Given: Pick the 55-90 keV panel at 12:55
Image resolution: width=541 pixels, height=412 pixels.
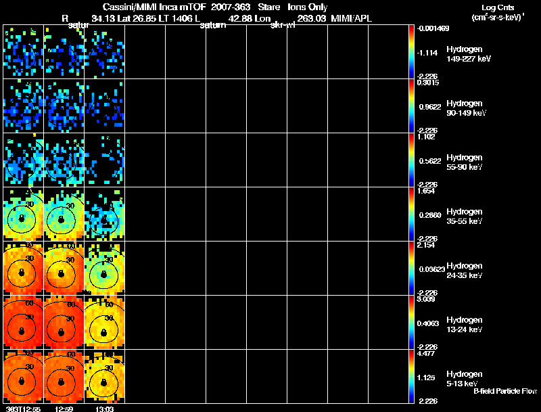Looking at the screenshot, I should [x=24, y=160].
